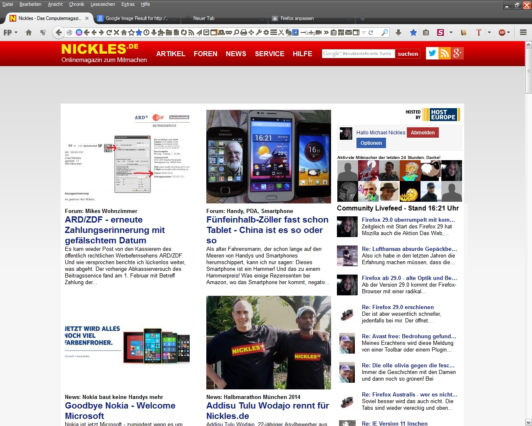This screenshot has width=532, height=426.
Task: Click the printer icon in the address bar
Action: (244, 32)
